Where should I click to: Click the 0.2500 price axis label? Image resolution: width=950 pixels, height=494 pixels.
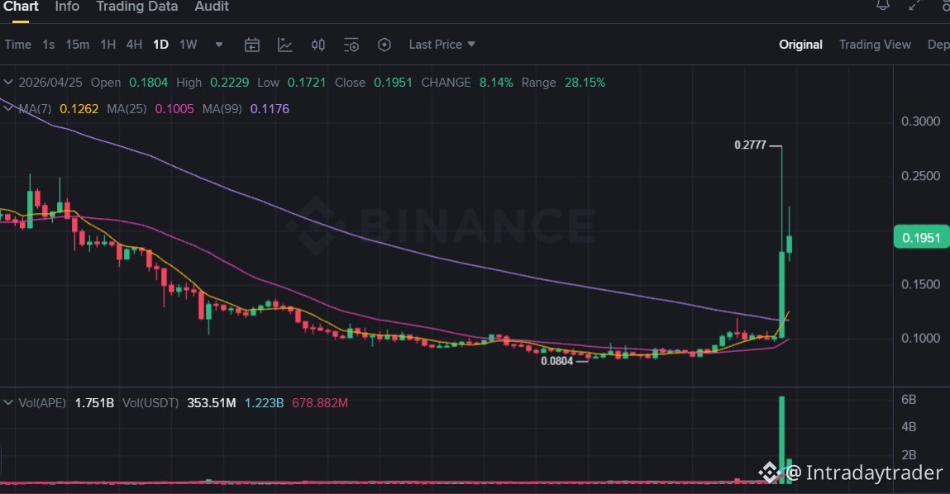920,176
